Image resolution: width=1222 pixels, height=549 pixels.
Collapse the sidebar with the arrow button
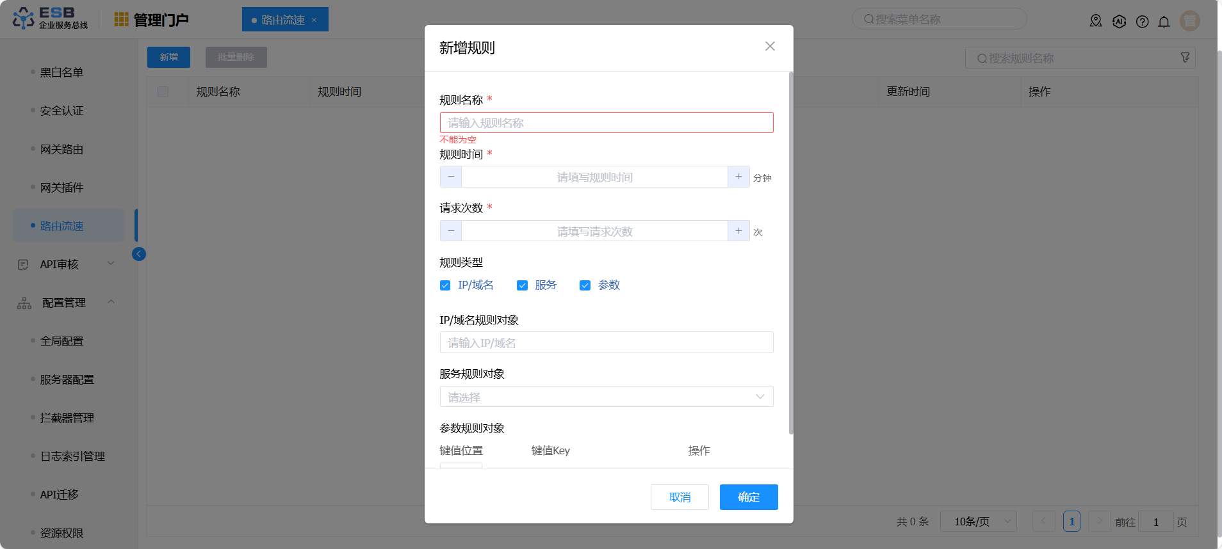[x=139, y=254]
